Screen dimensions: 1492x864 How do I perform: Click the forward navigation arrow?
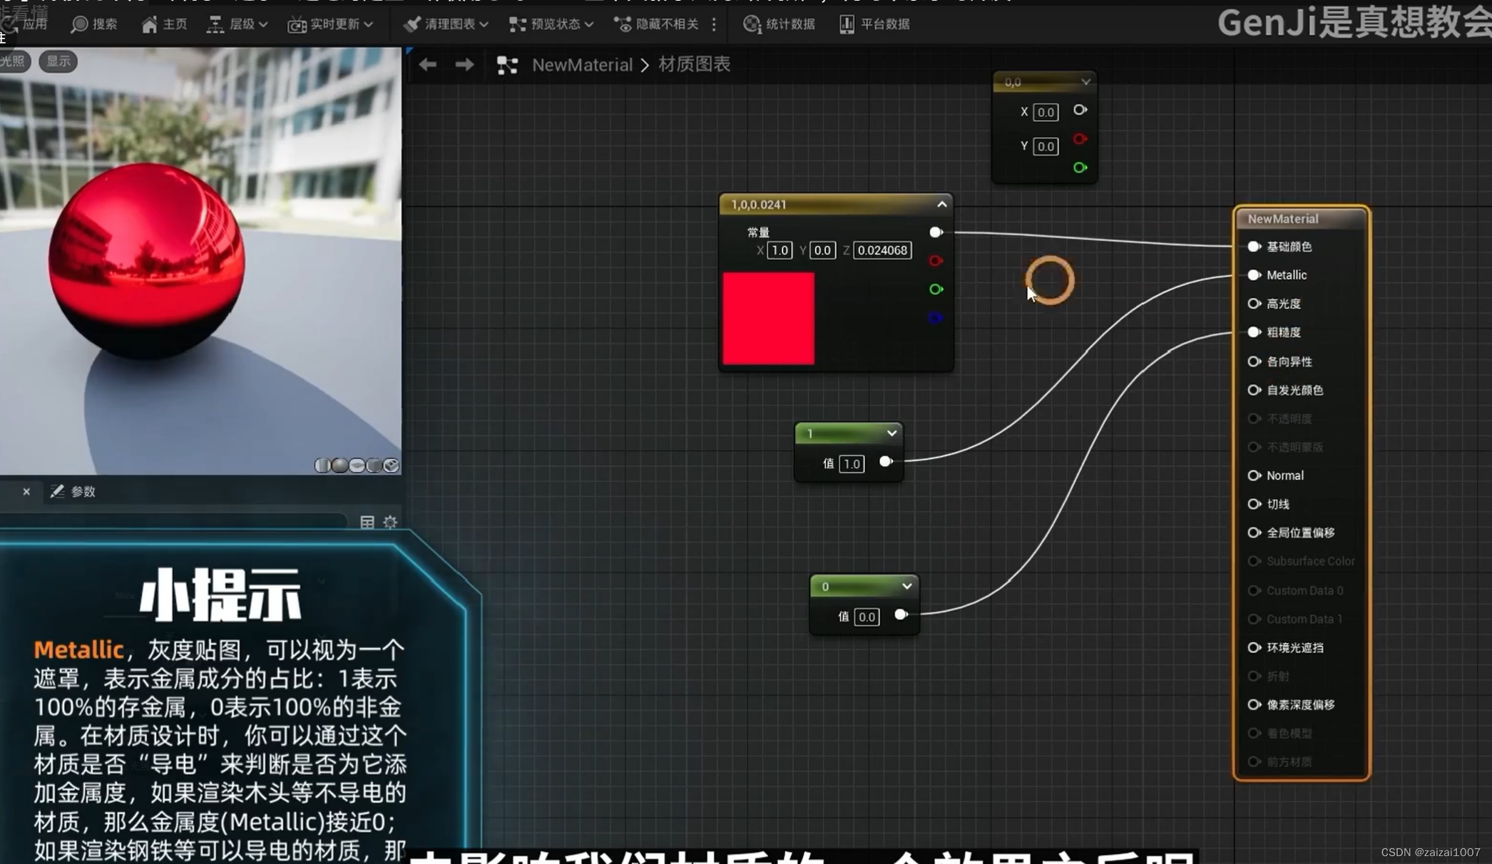pos(464,65)
